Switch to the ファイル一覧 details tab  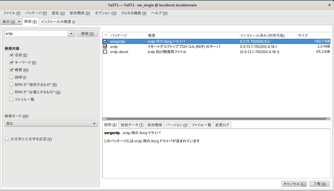[201, 125]
